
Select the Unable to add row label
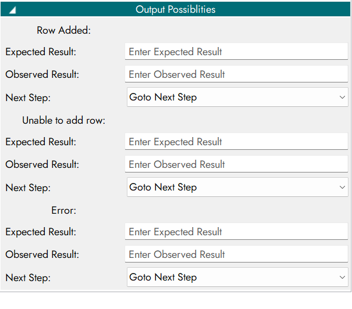coord(63,120)
